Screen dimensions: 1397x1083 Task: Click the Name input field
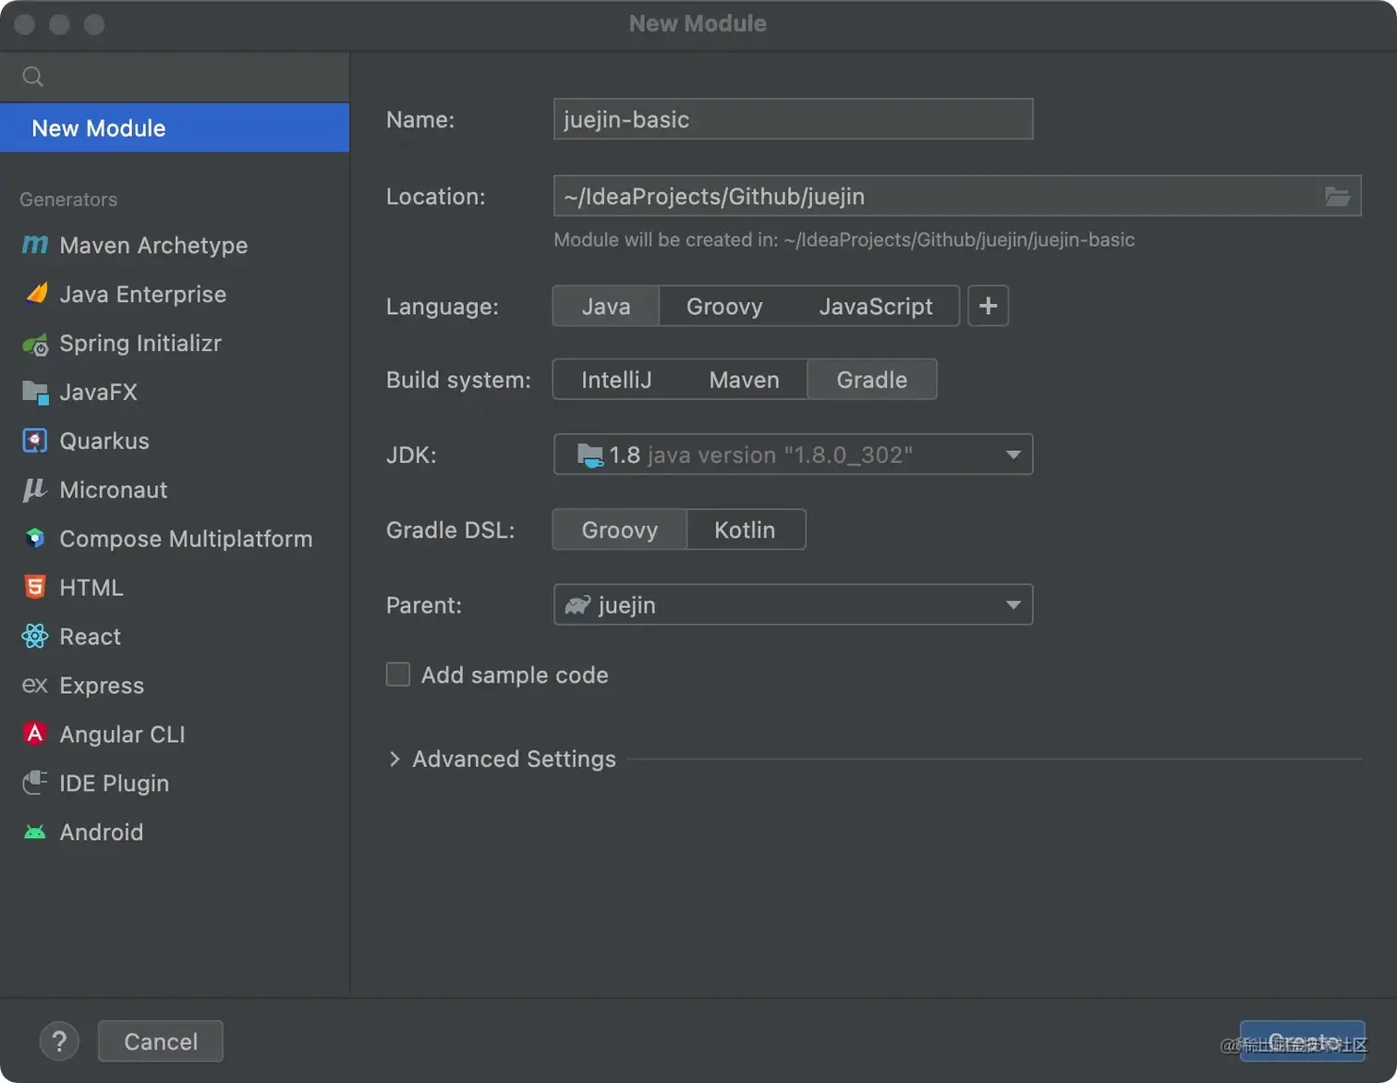click(x=793, y=119)
